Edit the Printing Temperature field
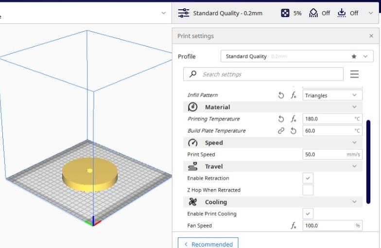 click(x=332, y=119)
